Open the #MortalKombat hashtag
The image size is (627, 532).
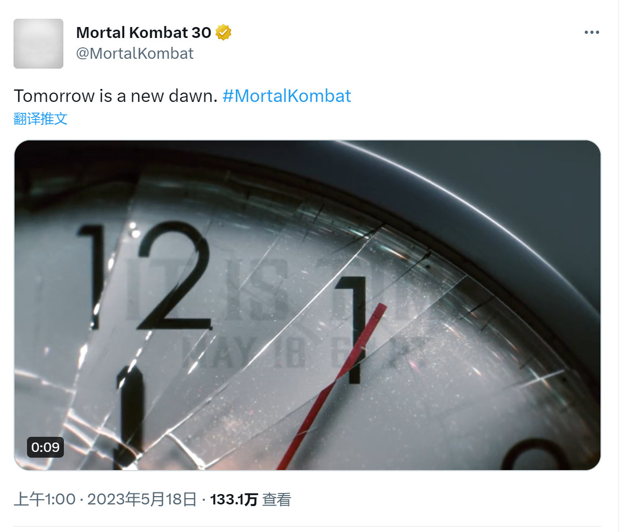click(x=287, y=96)
